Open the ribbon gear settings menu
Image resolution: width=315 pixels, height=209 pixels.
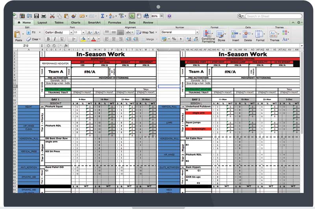click(x=299, y=22)
